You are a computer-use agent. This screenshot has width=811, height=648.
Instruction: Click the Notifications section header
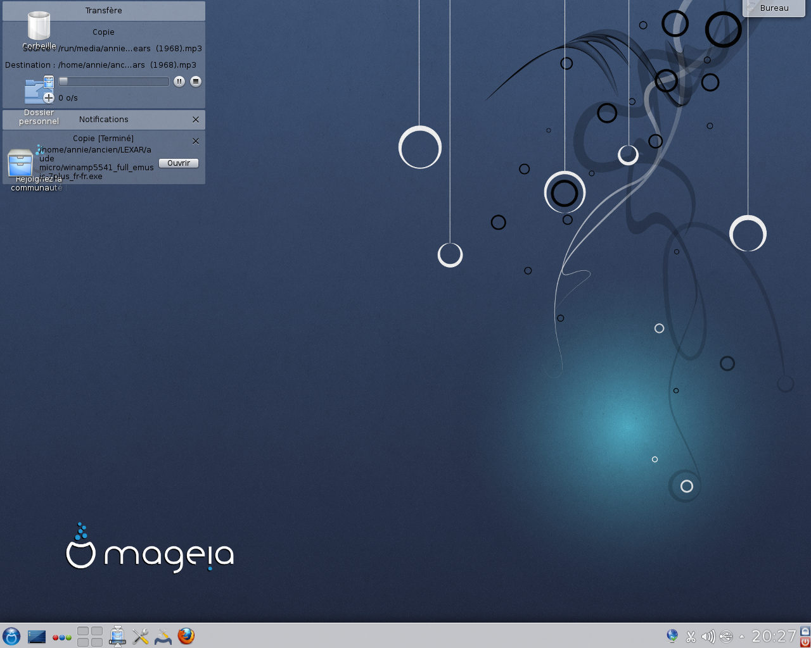(104, 120)
